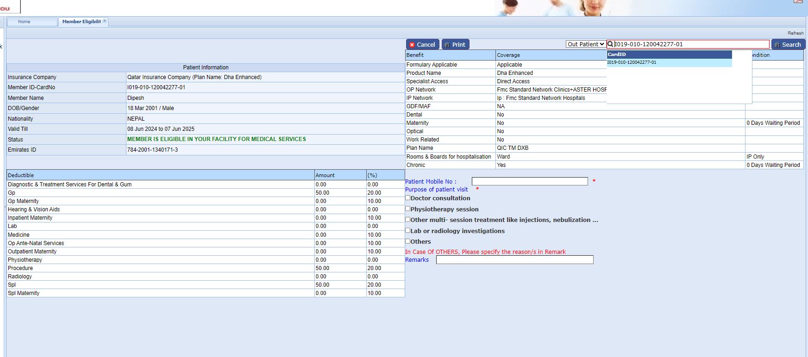Screen dimensions: 808x357
Task: Click the red X icon on Cancel
Action: 412,45
